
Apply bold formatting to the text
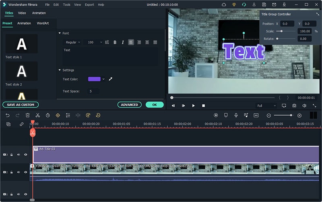pyautogui.click(x=115, y=42)
